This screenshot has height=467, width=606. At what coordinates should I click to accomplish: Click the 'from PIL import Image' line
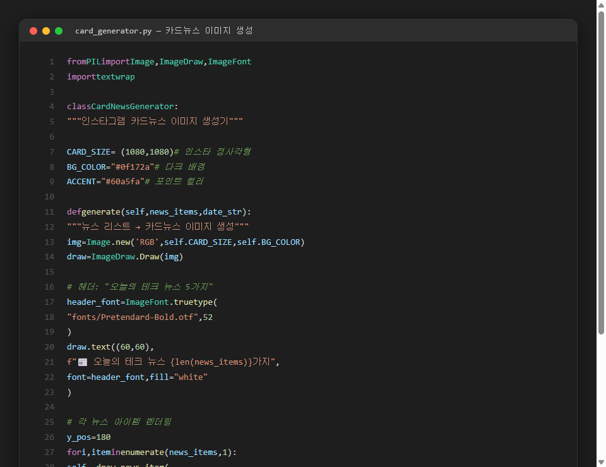pos(159,62)
